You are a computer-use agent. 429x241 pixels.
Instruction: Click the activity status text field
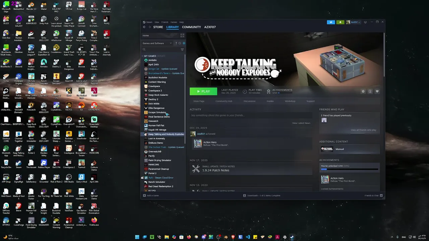click(251, 115)
